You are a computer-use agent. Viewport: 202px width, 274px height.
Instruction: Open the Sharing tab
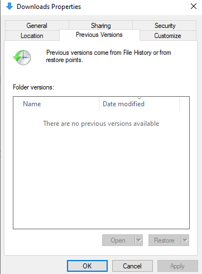100,26
